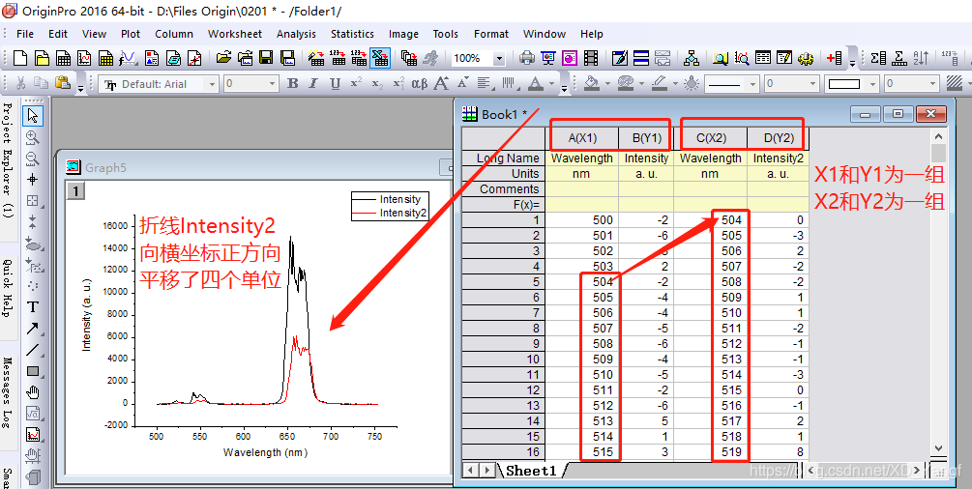
Task: Click the highlighted Import Excel icon
Action: coord(379,58)
